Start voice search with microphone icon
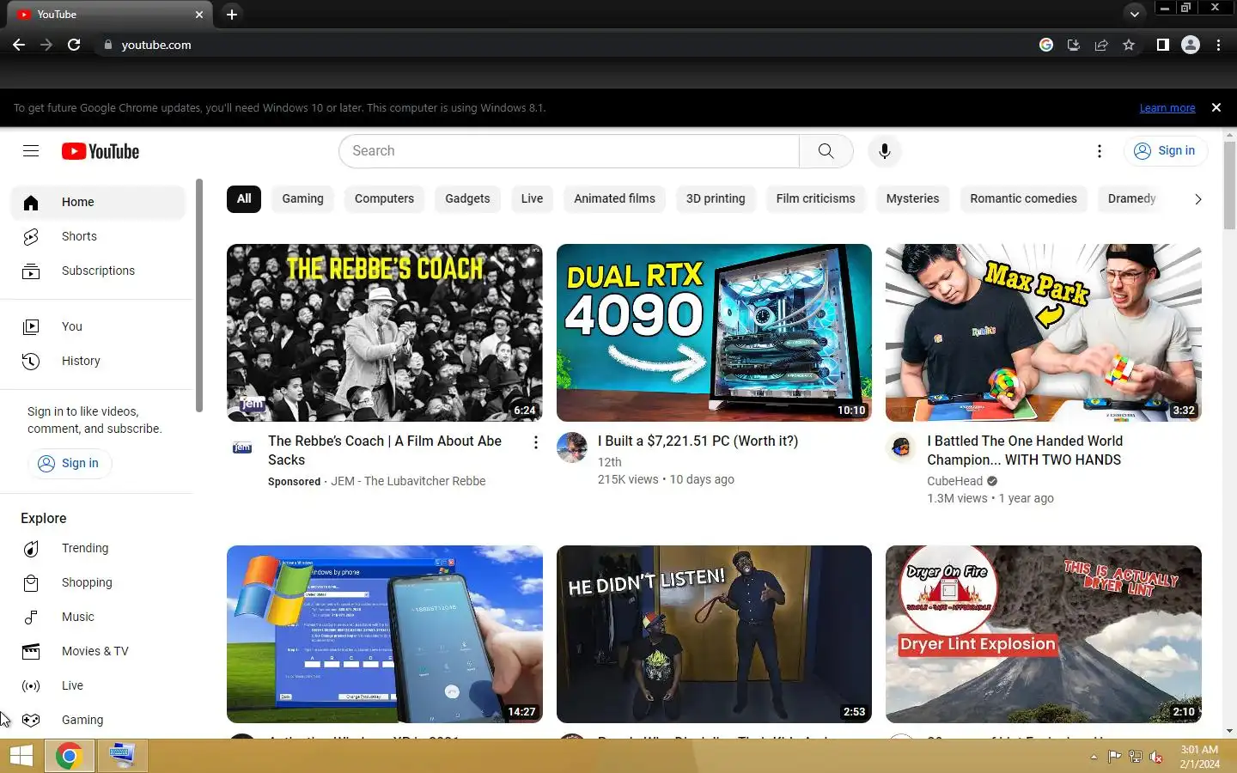Screen dimensions: 1237x773 (884, 151)
